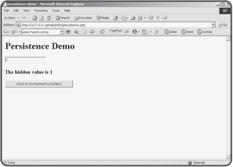Expand the Address bar dropdown arrow

click(x=213, y=25)
